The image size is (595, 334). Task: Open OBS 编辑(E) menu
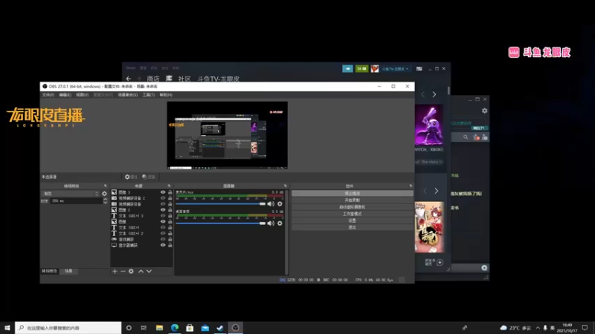point(65,95)
